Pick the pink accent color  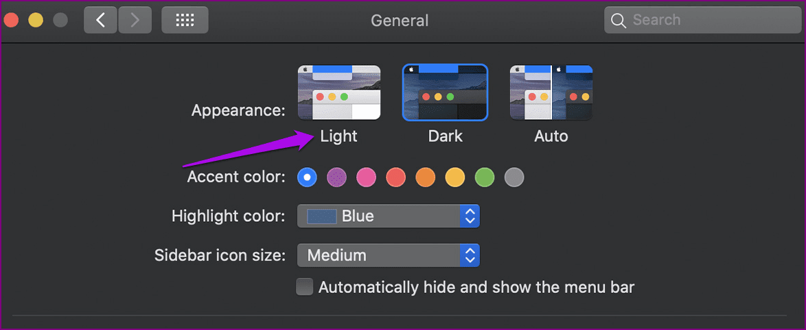click(367, 177)
